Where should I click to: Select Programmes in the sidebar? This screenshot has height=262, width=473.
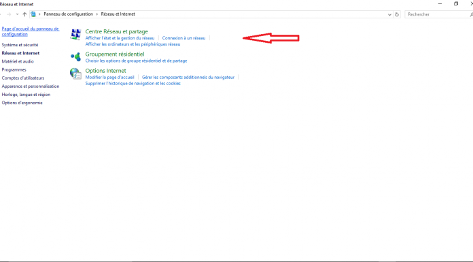point(14,69)
